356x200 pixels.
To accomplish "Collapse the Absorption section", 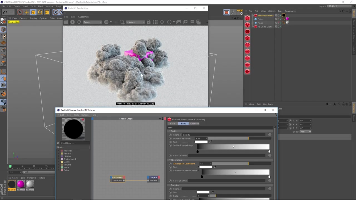I will click(x=170, y=160).
